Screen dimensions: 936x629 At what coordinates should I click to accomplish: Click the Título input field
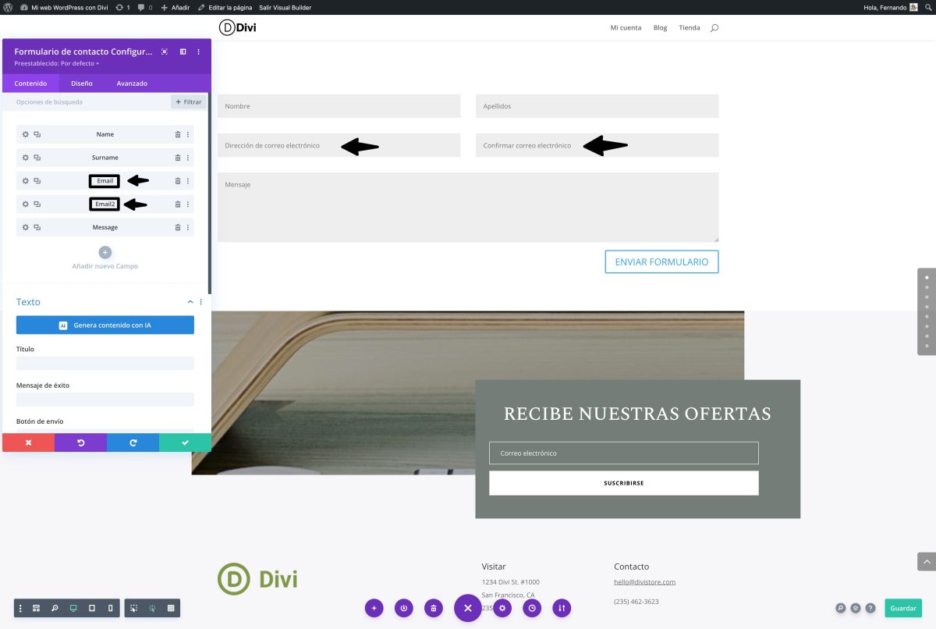[105, 362]
